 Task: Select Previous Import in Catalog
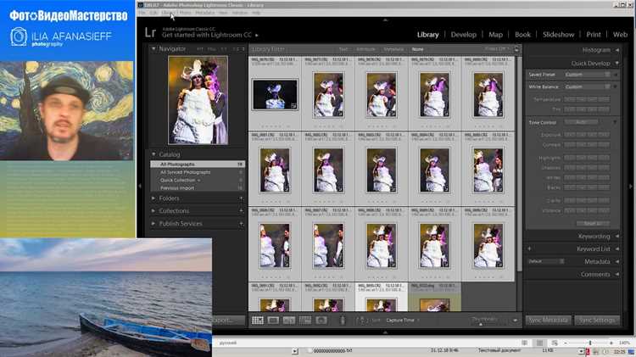pos(198,188)
